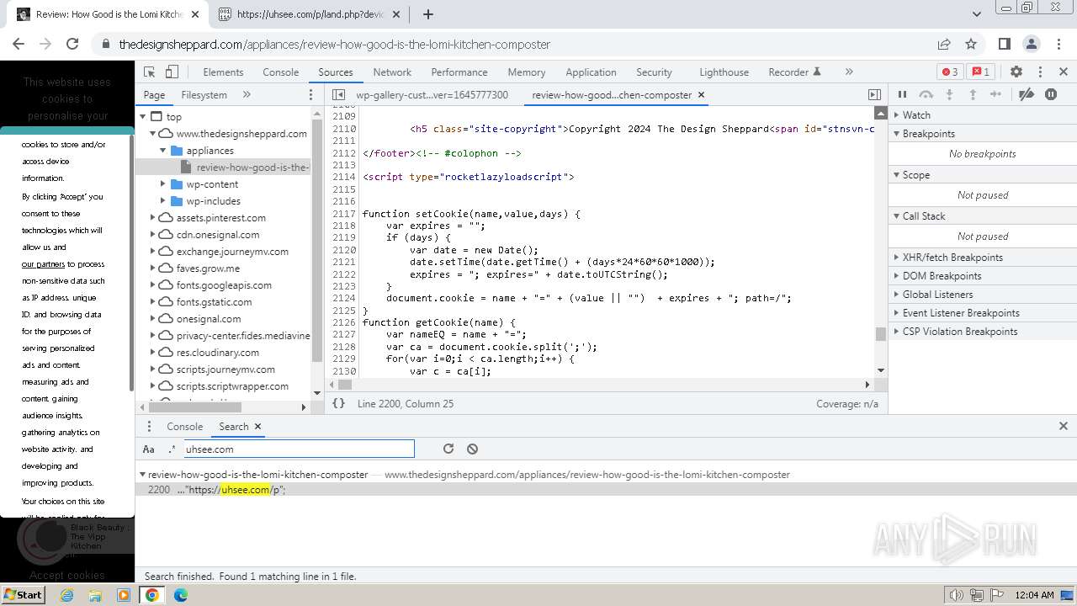Open navigator more options menu
The width and height of the screenshot is (1077, 606).
[310, 95]
